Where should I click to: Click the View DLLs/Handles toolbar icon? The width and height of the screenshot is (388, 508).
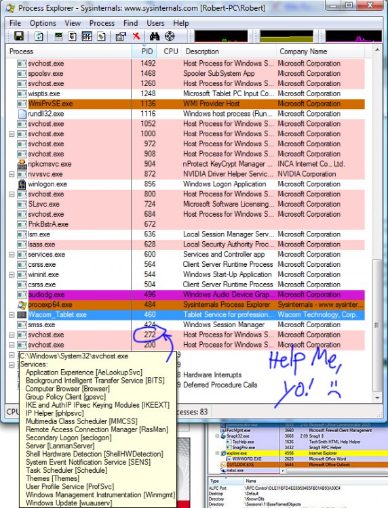point(102,37)
